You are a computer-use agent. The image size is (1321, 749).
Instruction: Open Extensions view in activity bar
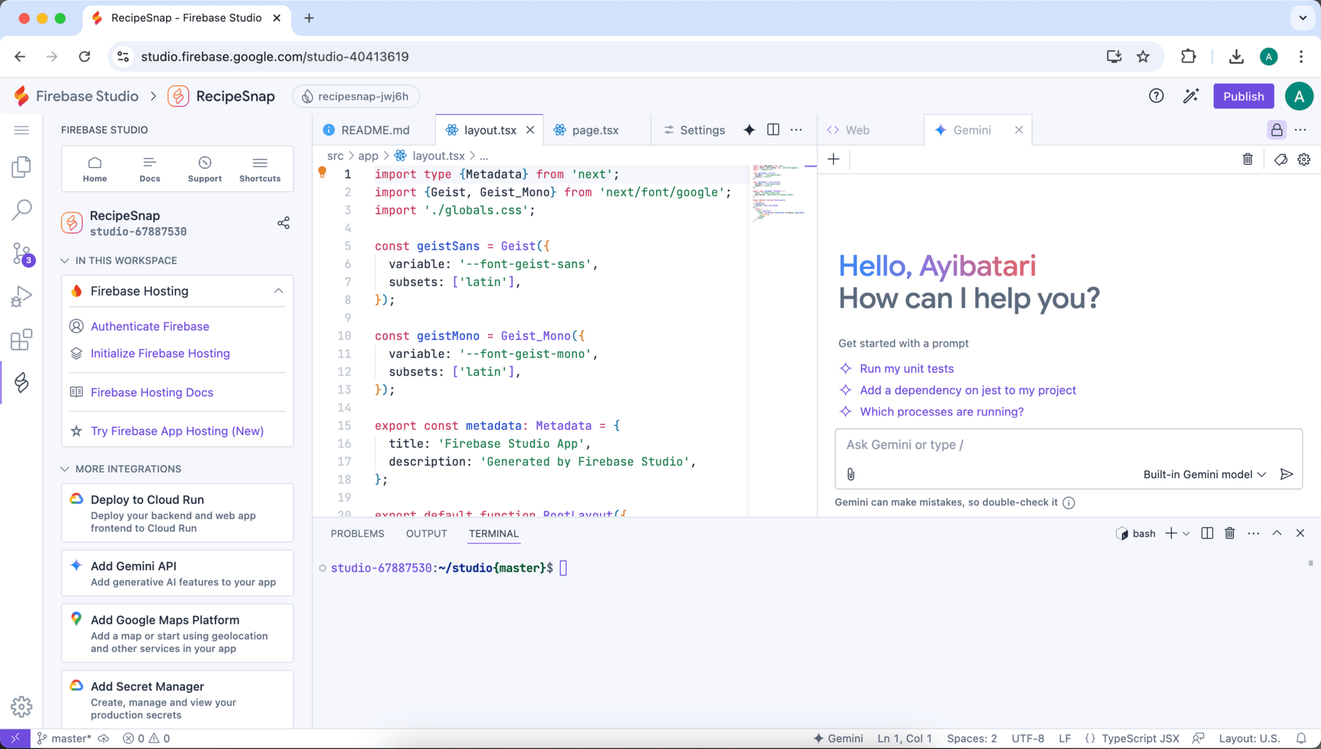(x=21, y=339)
